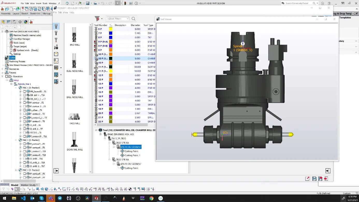Collapse the Tool [10] CHAMFER MILL D8 tree node
This screenshot has height=202, width=359.
pos(96,130)
